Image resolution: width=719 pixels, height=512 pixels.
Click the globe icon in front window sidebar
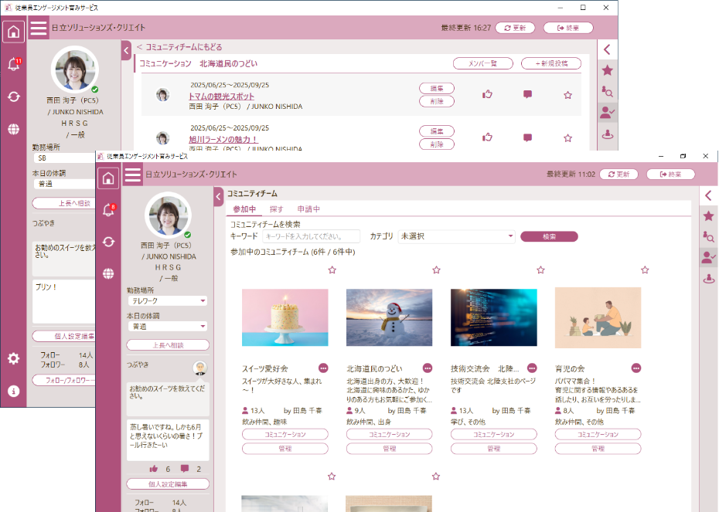point(108,273)
